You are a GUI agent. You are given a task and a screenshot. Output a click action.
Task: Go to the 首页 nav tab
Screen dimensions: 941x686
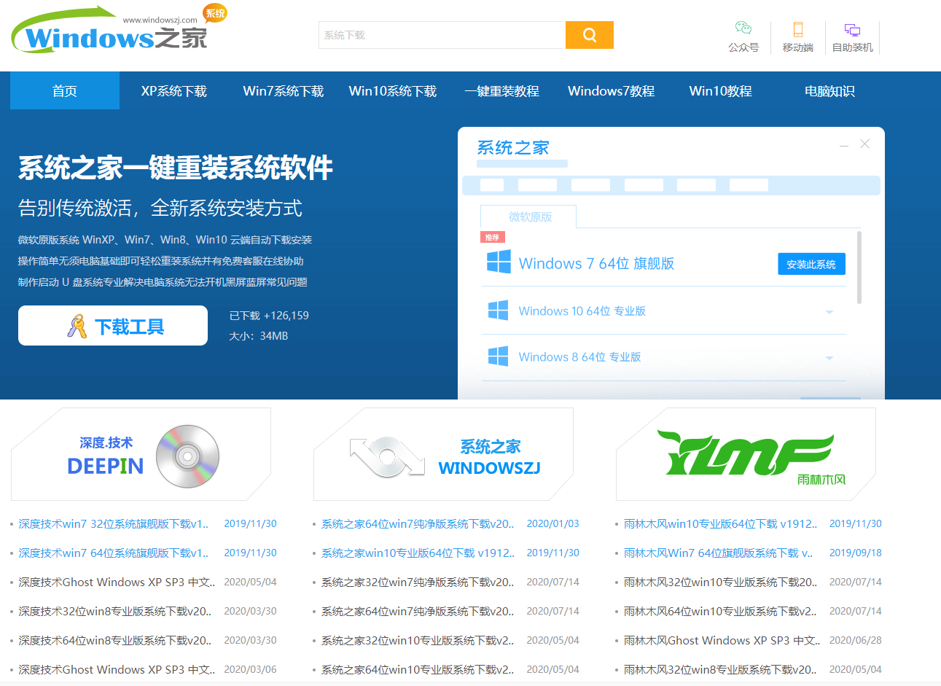click(65, 91)
